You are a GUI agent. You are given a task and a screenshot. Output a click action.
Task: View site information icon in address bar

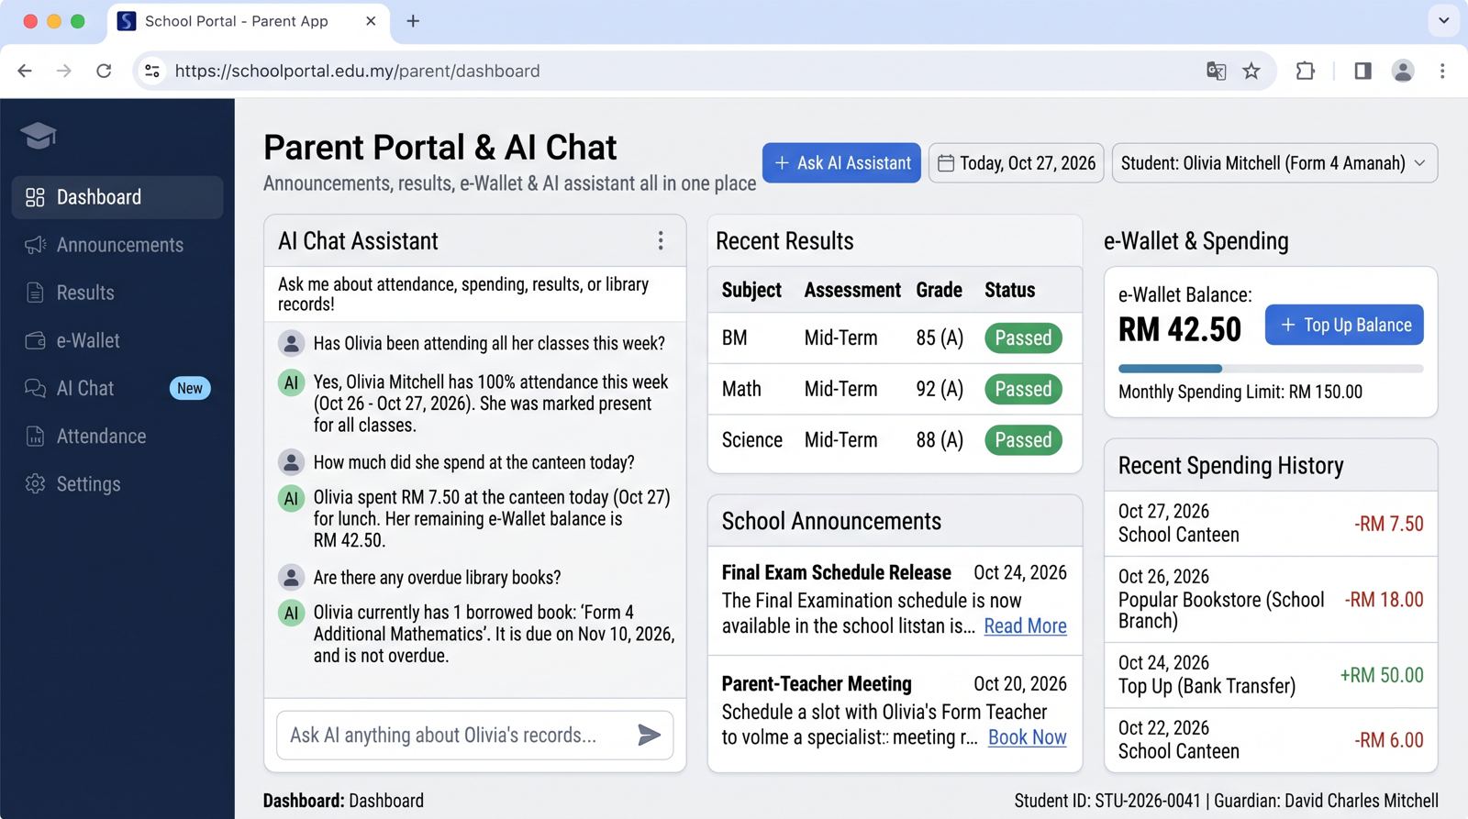[x=152, y=71]
